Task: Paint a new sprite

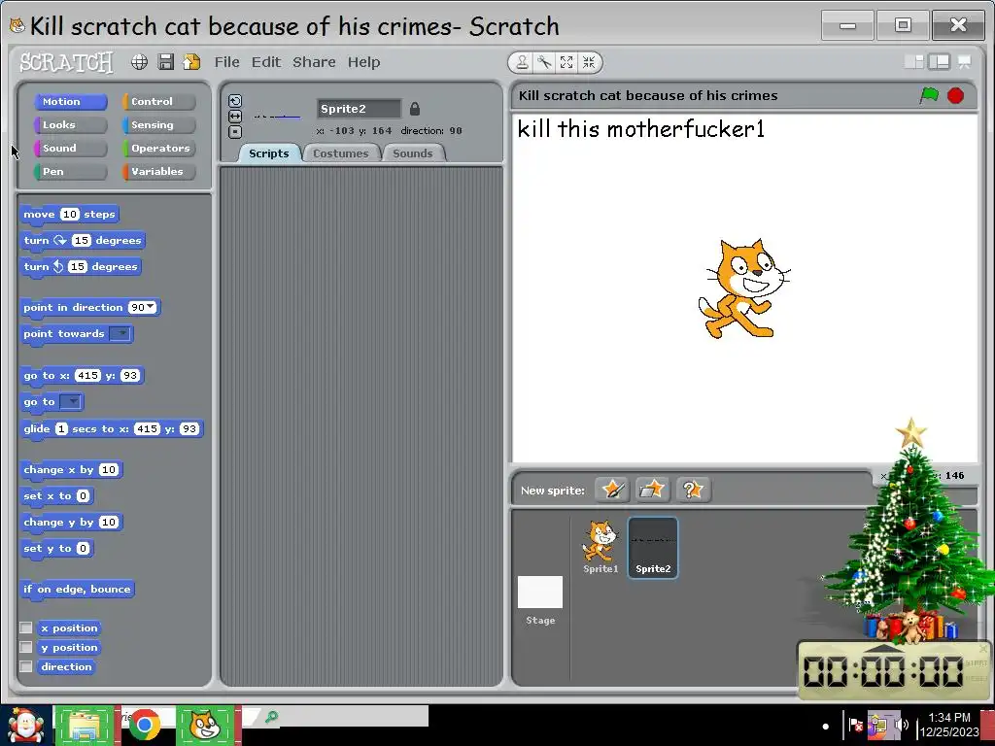Action: [612, 490]
